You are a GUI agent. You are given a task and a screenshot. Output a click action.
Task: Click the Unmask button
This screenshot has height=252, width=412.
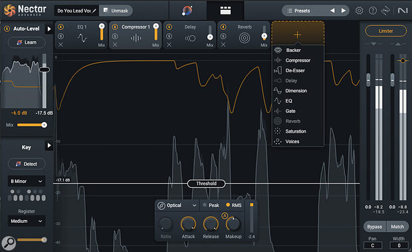[116, 11]
